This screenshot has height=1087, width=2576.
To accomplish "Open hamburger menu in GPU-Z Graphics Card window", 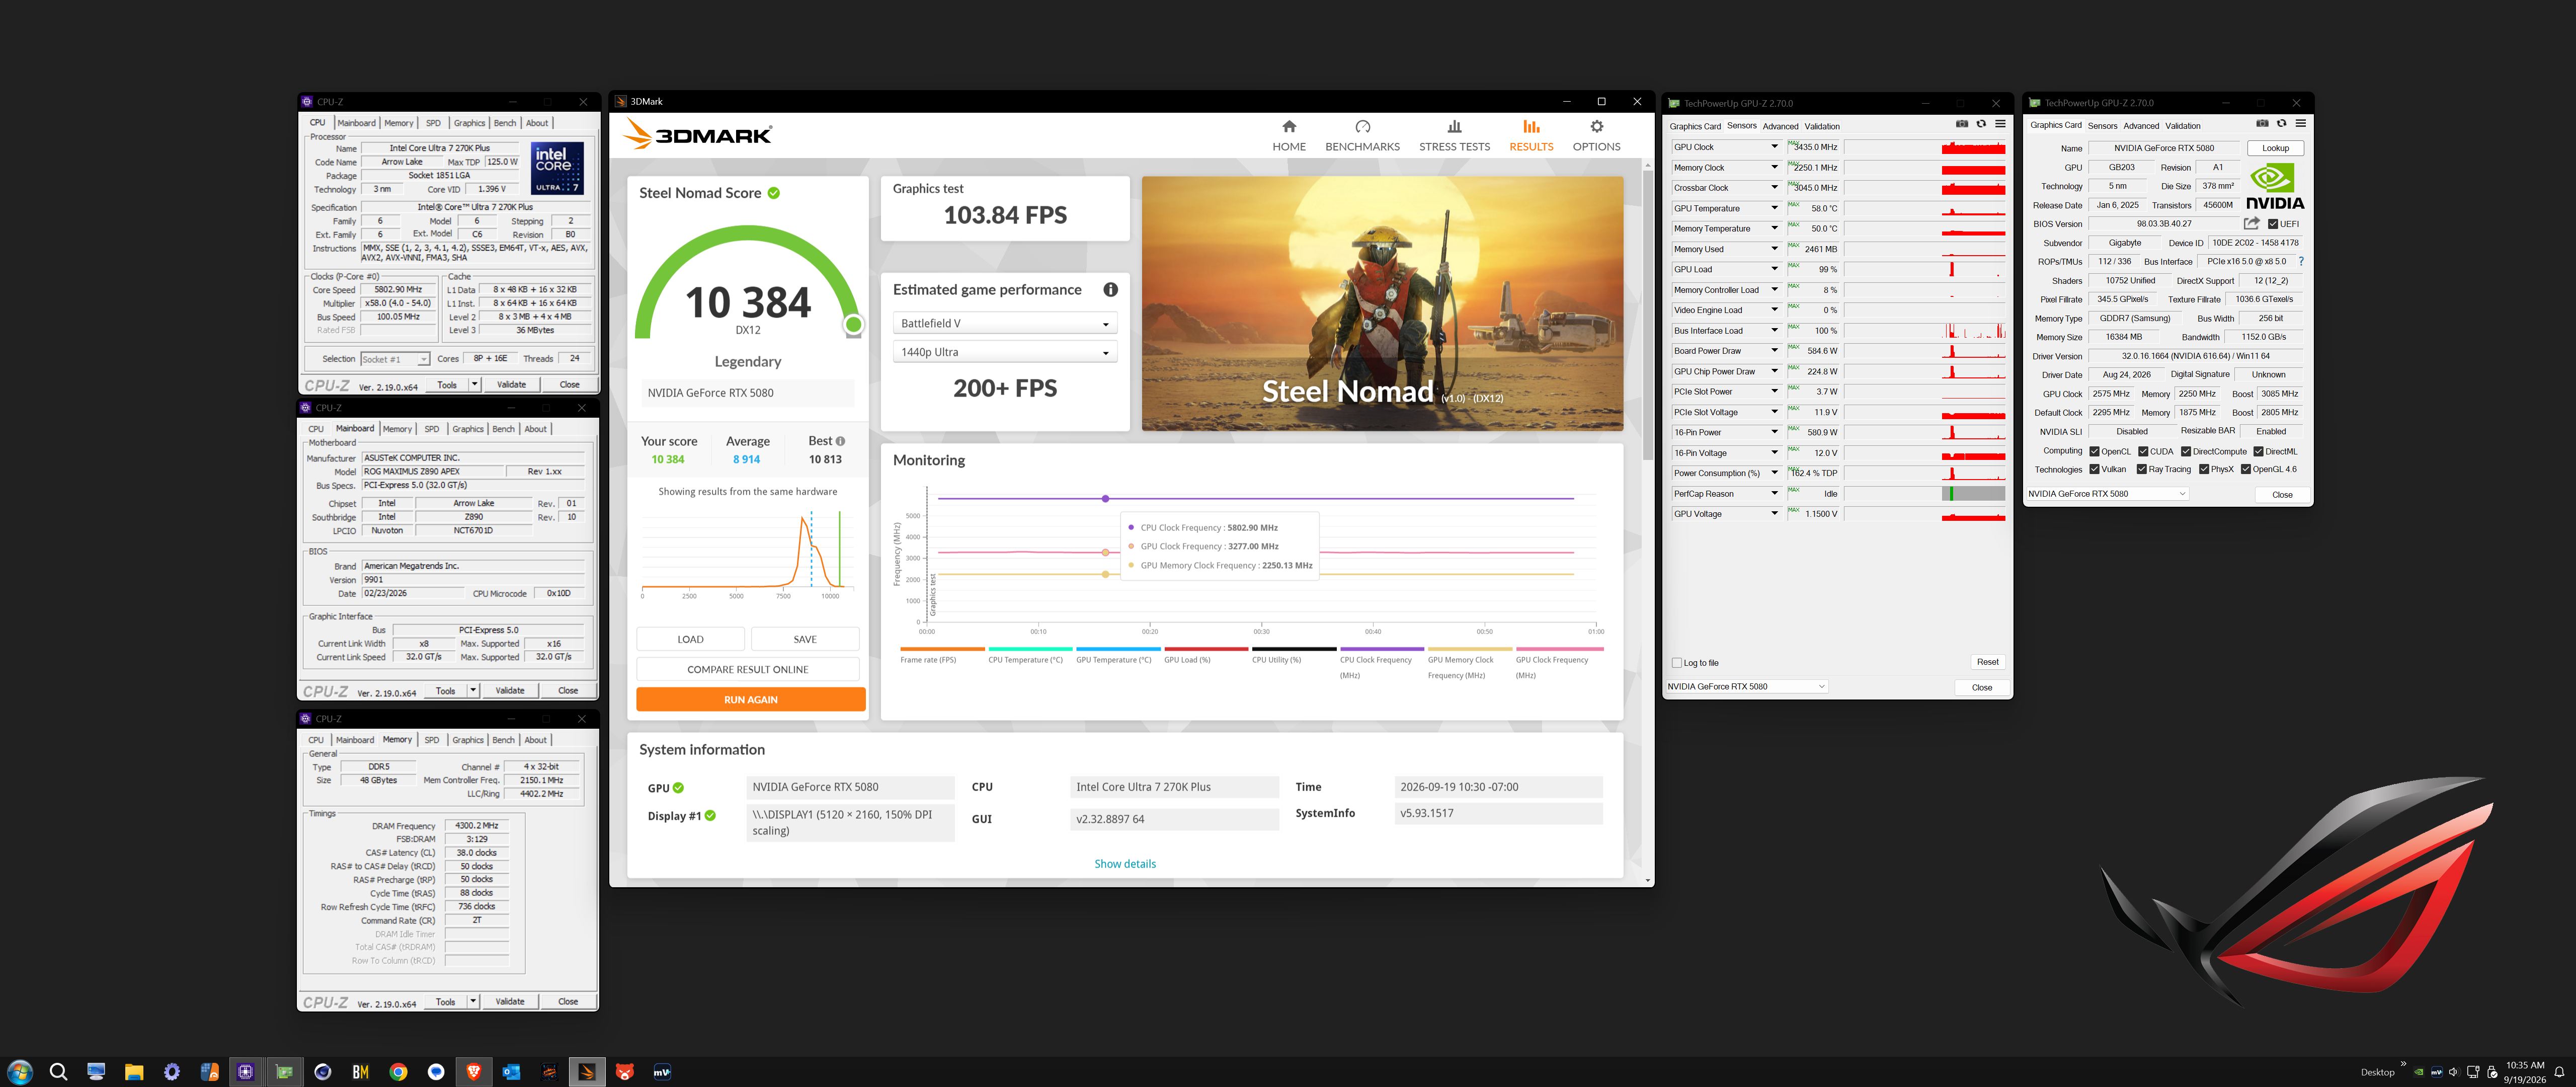I will coord(2300,124).
